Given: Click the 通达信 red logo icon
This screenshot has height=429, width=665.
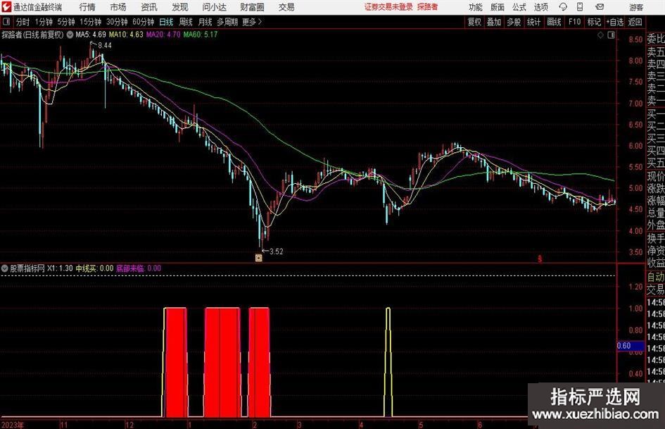Looking at the screenshot, I should pyautogui.click(x=6, y=7).
